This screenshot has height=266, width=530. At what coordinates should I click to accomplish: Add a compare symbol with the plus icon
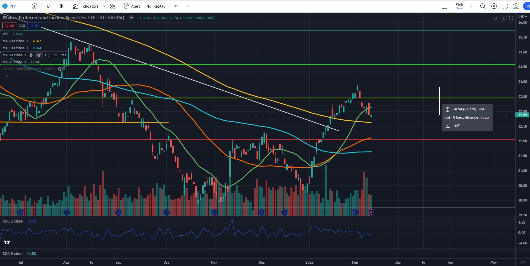34,6
